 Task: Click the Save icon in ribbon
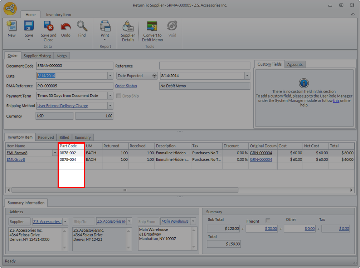29,26
